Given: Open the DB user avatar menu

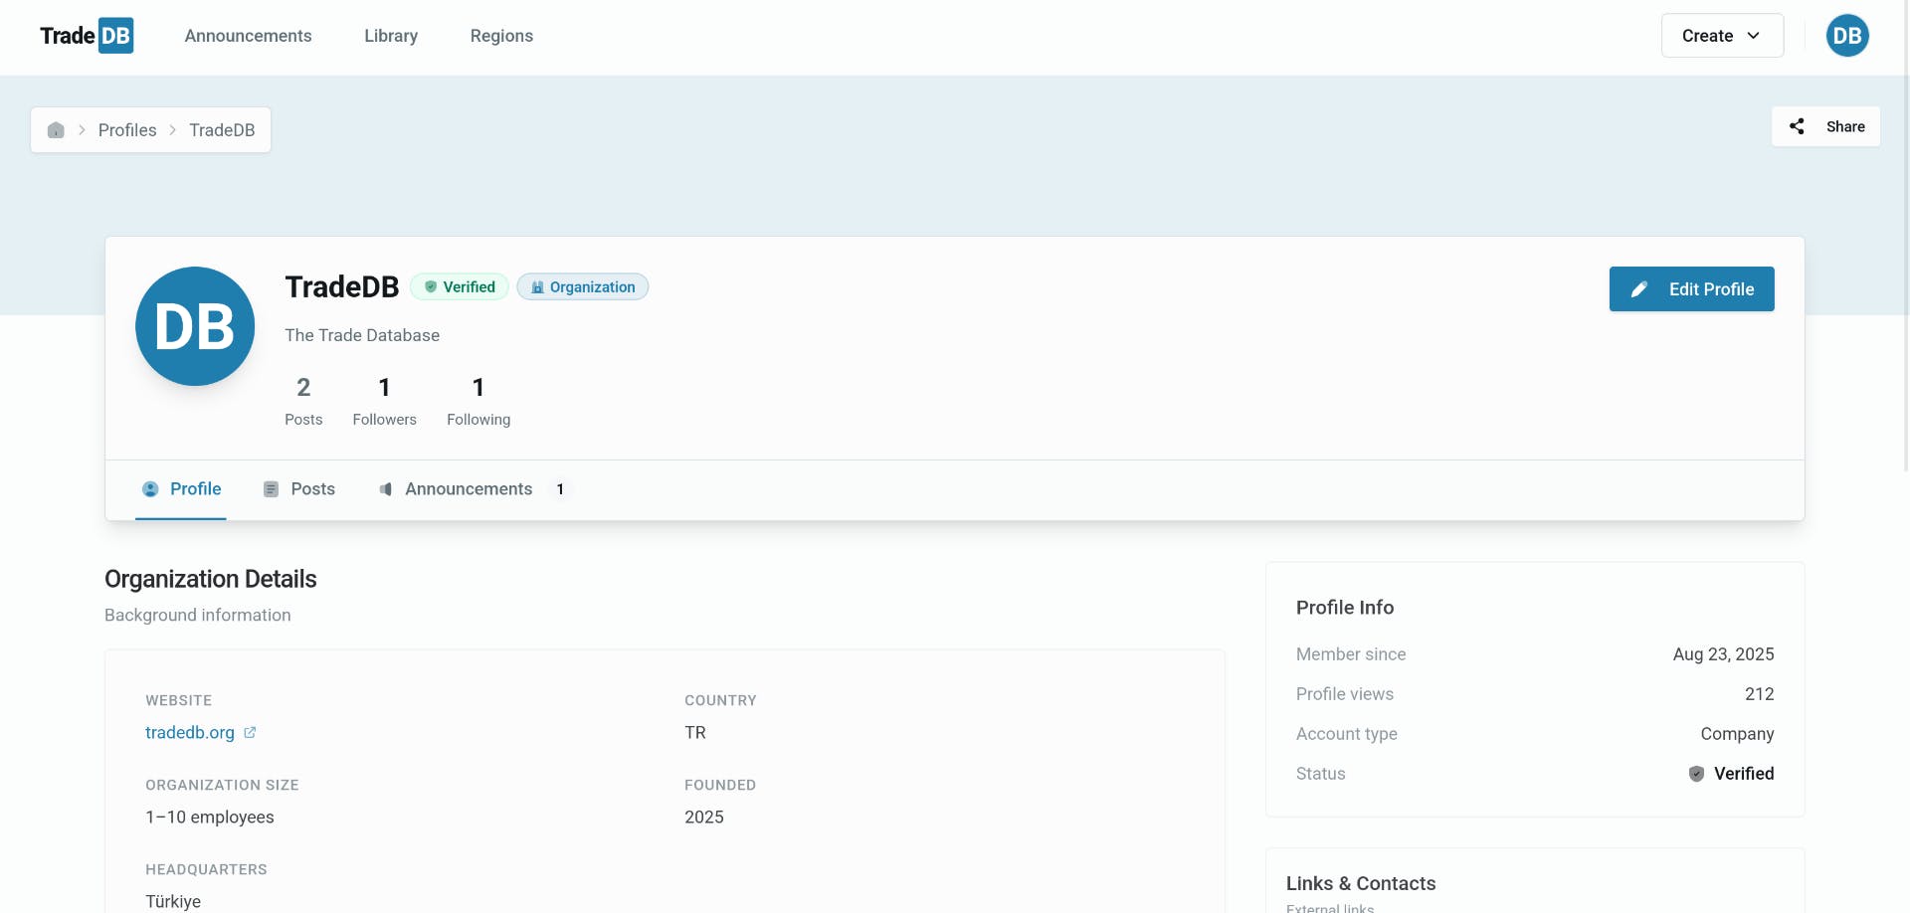Looking at the screenshot, I should click(1847, 36).
